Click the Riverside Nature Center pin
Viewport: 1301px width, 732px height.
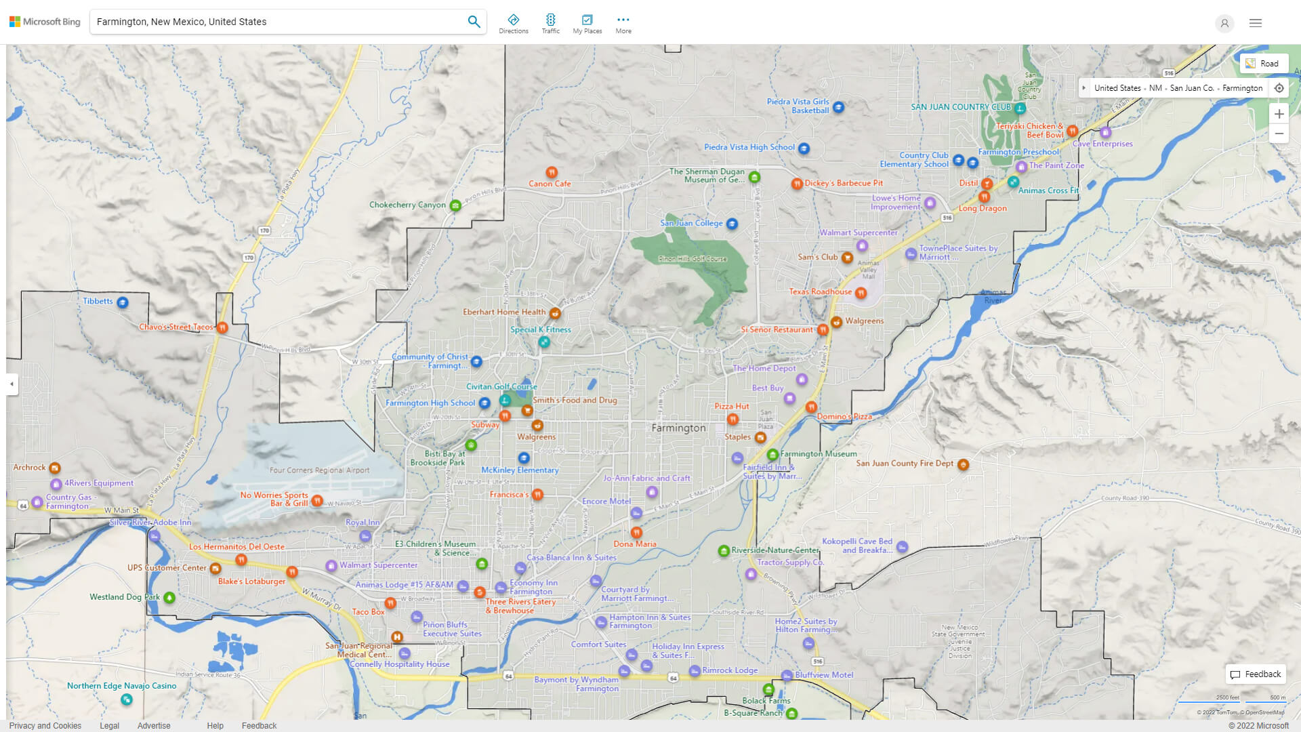(724, 550)
